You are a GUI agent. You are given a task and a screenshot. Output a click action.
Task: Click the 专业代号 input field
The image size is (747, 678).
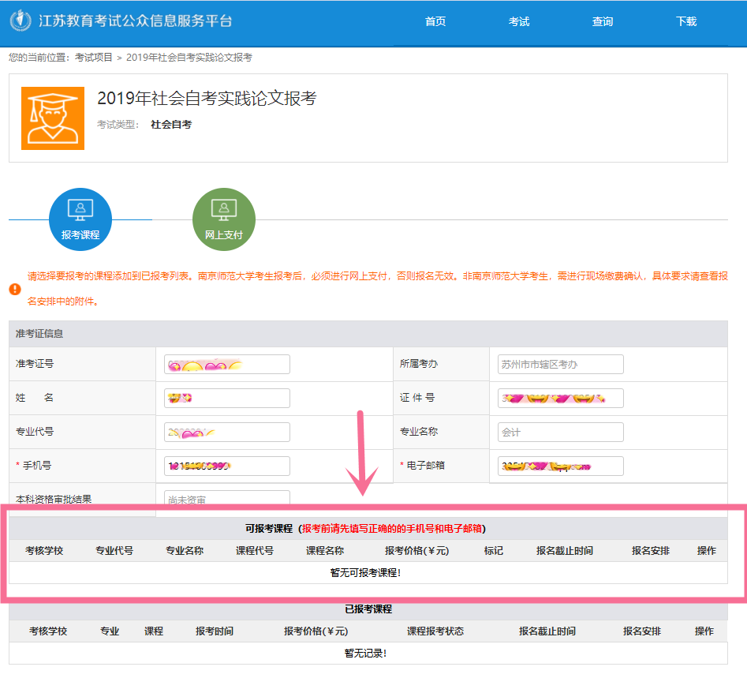click(227, 432)
